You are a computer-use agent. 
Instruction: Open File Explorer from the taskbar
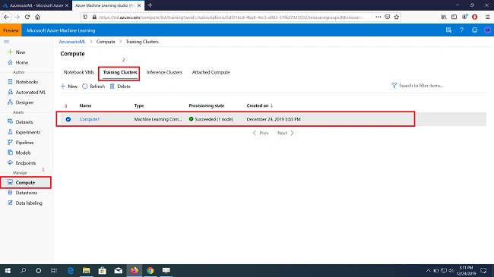[x=87, y=271]
